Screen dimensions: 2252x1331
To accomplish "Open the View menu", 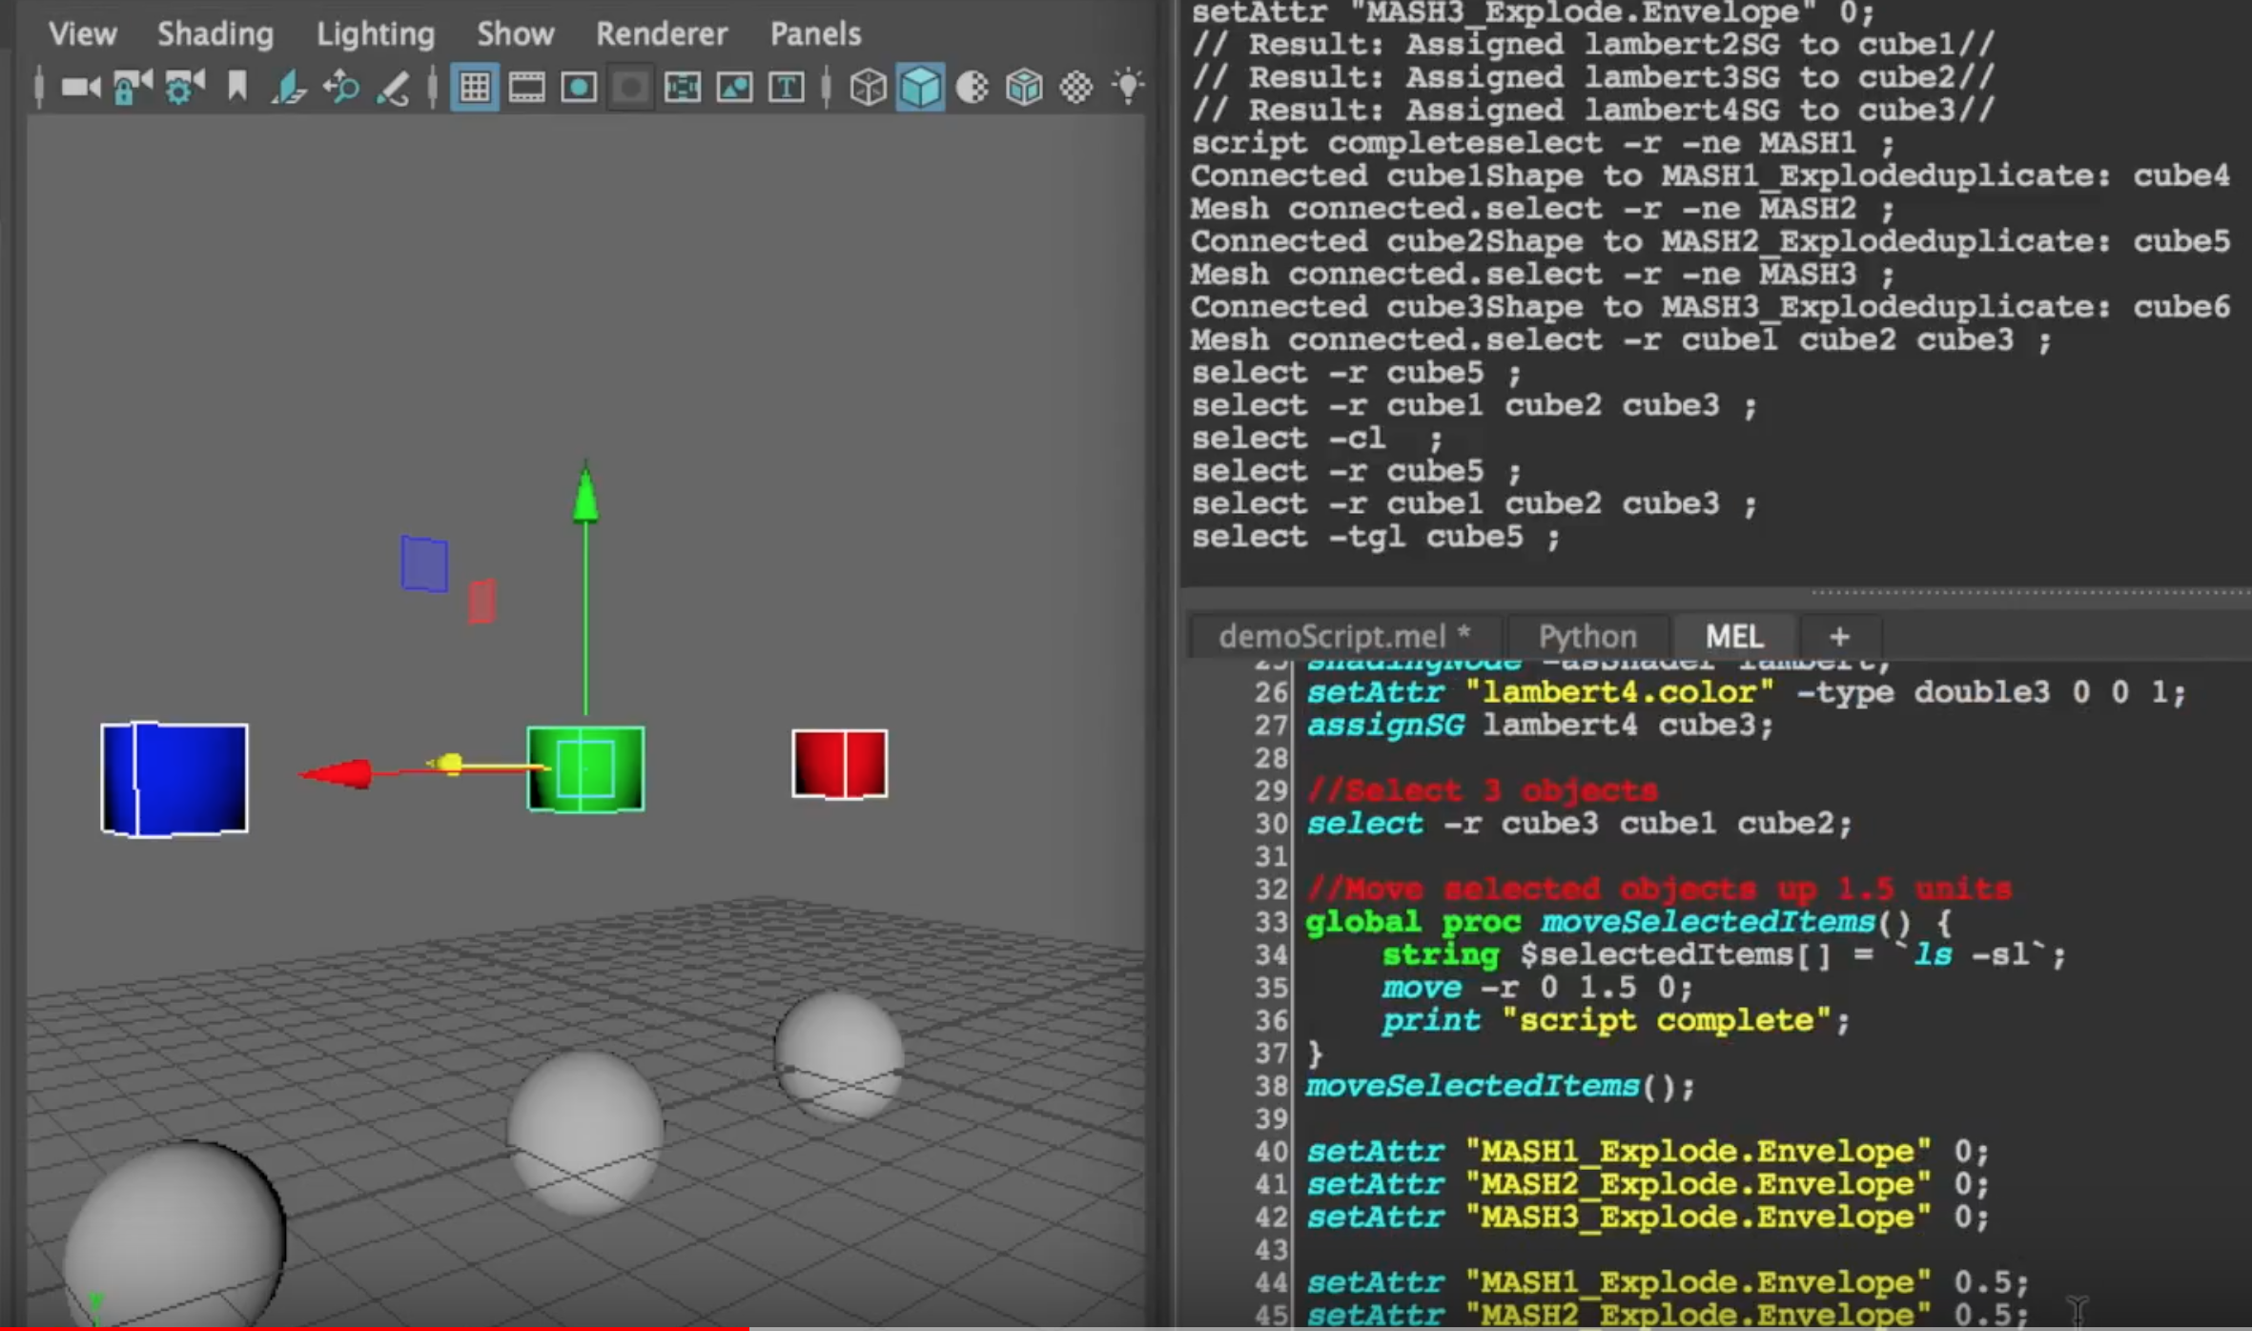I will 83,34.
